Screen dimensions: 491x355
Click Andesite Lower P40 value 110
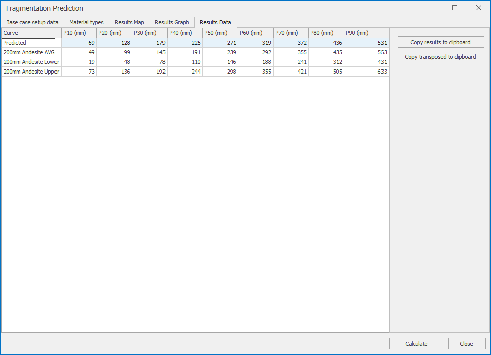coord(185,62)
